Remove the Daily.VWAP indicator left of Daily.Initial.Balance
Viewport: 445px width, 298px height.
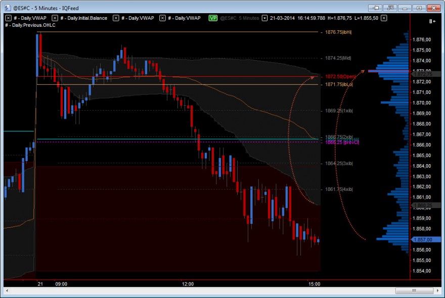[x=8, y=18]
